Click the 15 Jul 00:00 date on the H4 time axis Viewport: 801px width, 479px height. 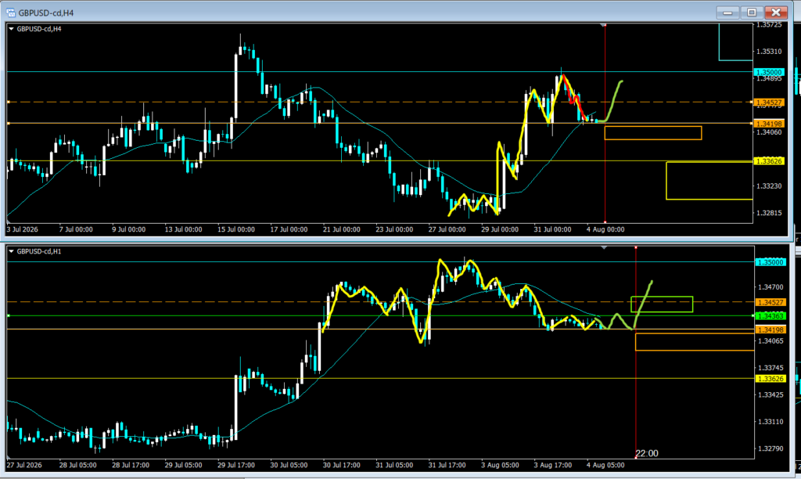tap(236, 229)
